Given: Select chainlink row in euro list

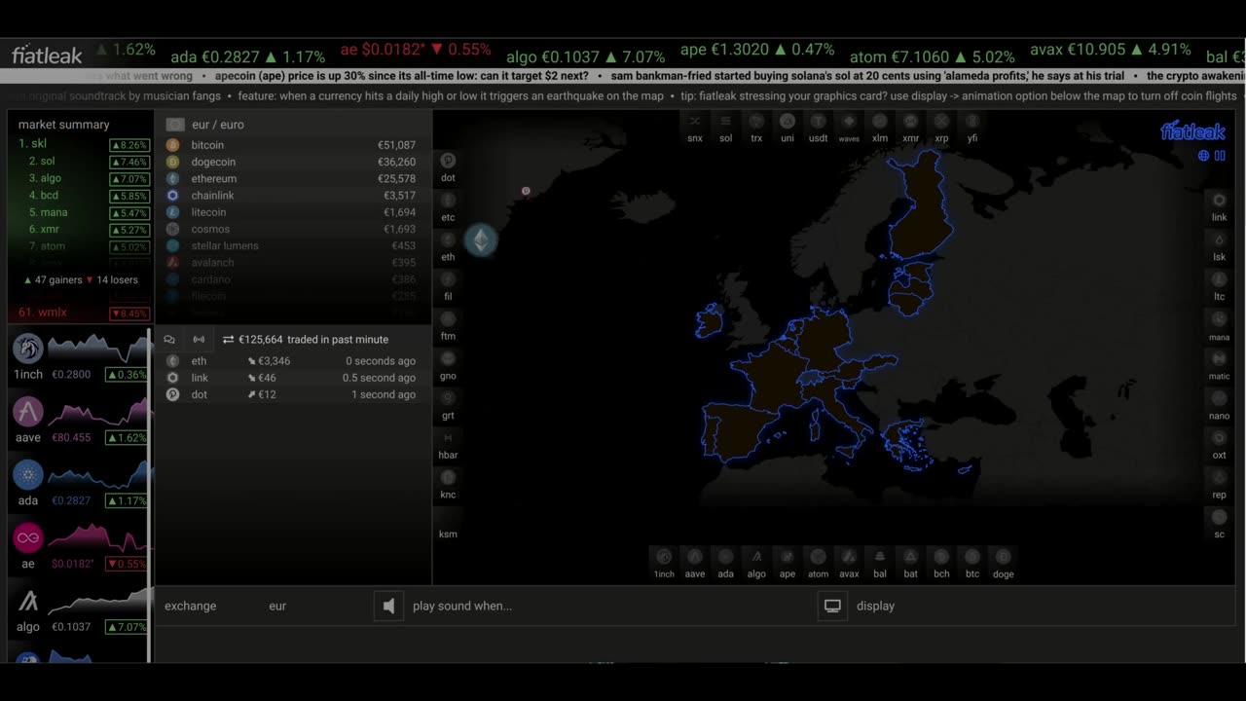Looking at the screenshot, I should click(x=292, y=195).
